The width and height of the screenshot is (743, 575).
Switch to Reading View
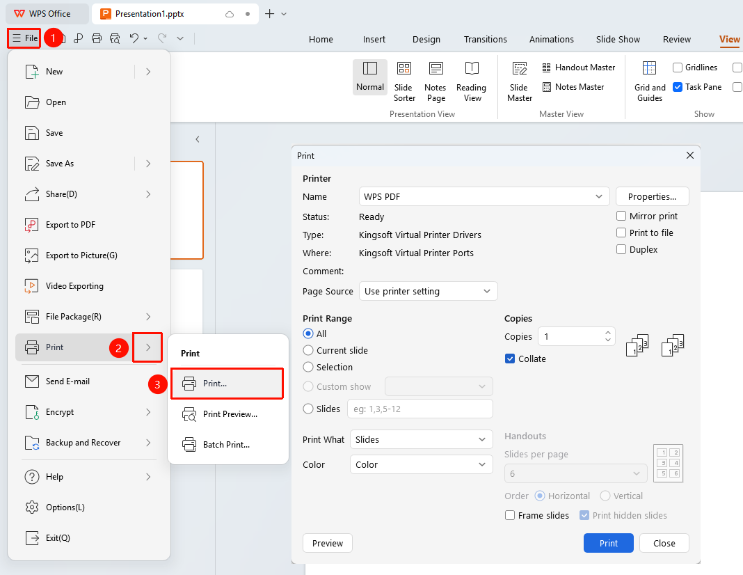point(471,81)
